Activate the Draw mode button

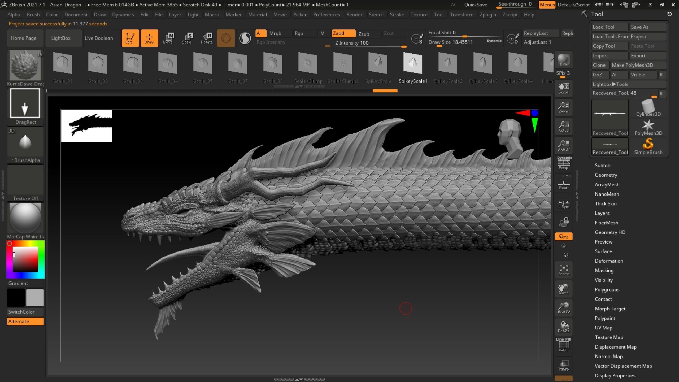click(149, 38)
